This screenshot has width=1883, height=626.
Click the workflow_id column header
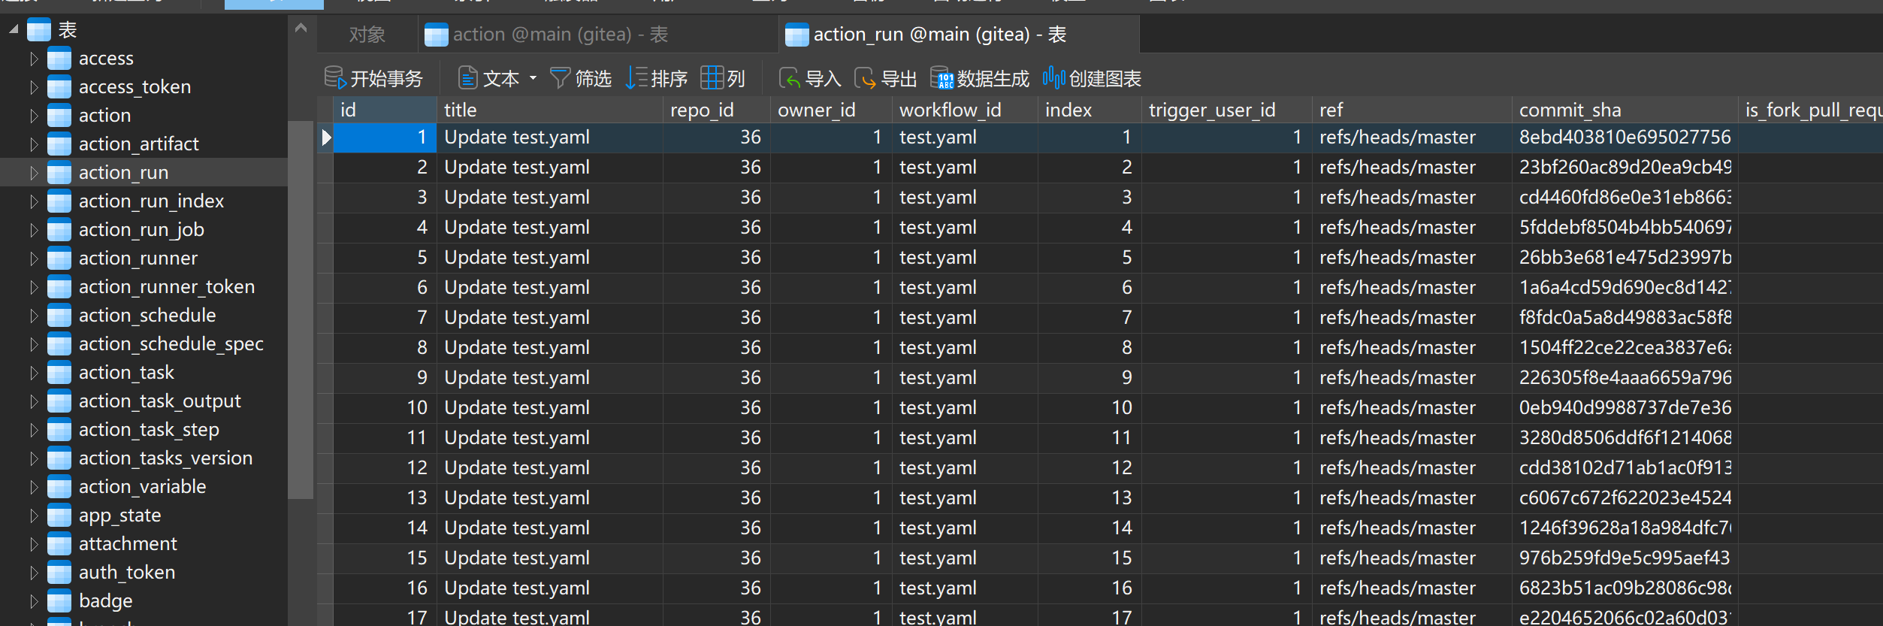click(x=965, y=110)
